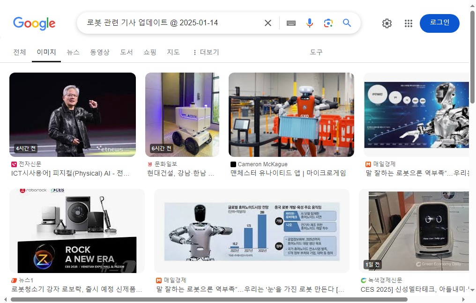Viewport: 476px width, 303px height.
Task: Click the 전자신문 source label
Action: tap(30, 164)
